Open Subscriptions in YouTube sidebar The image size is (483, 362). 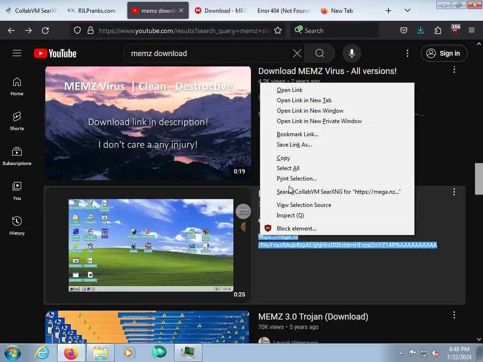[17, 156]
